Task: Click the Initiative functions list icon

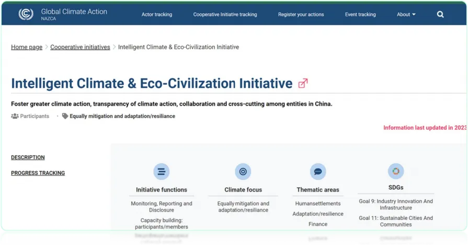Action: pos(161,171)
